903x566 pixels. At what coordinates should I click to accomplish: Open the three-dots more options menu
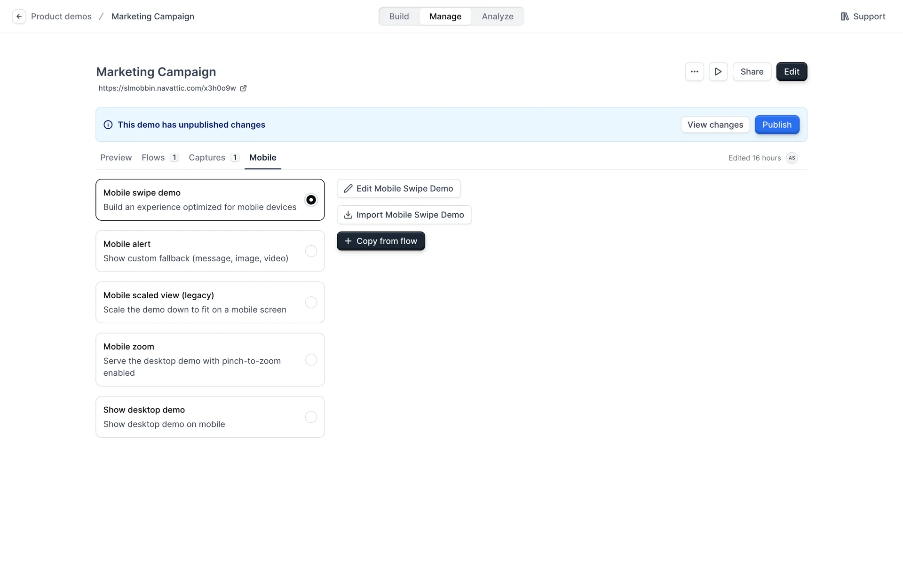click(694, 72)
